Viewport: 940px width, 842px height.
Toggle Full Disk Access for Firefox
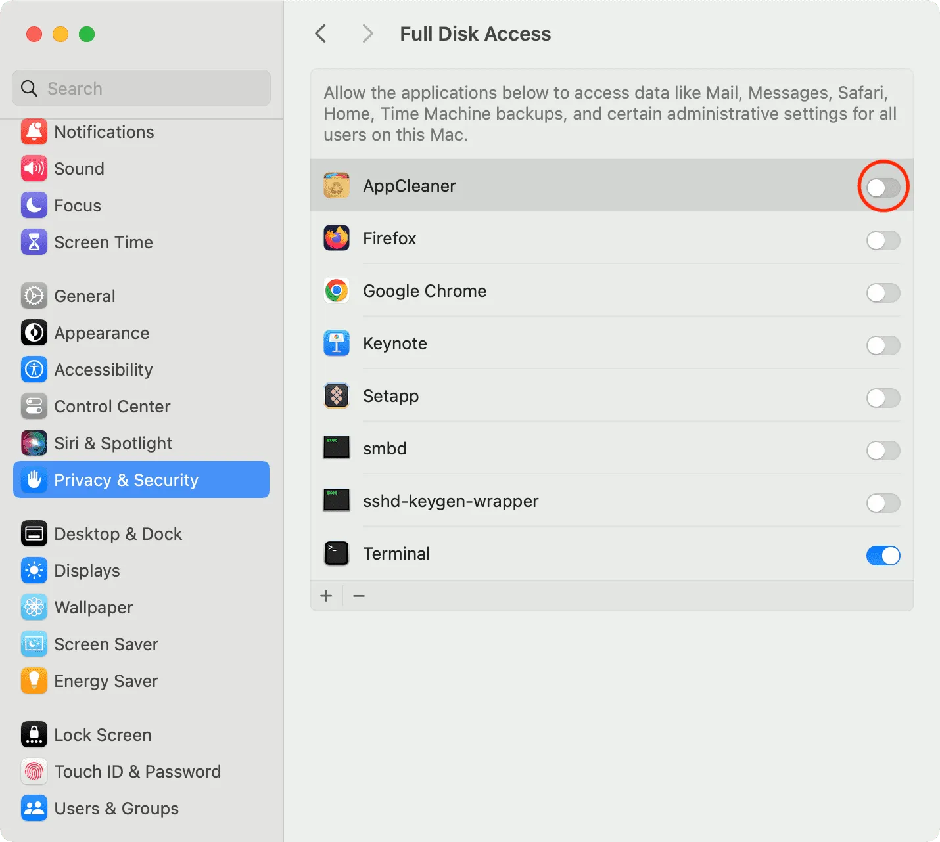click(883, 240)
